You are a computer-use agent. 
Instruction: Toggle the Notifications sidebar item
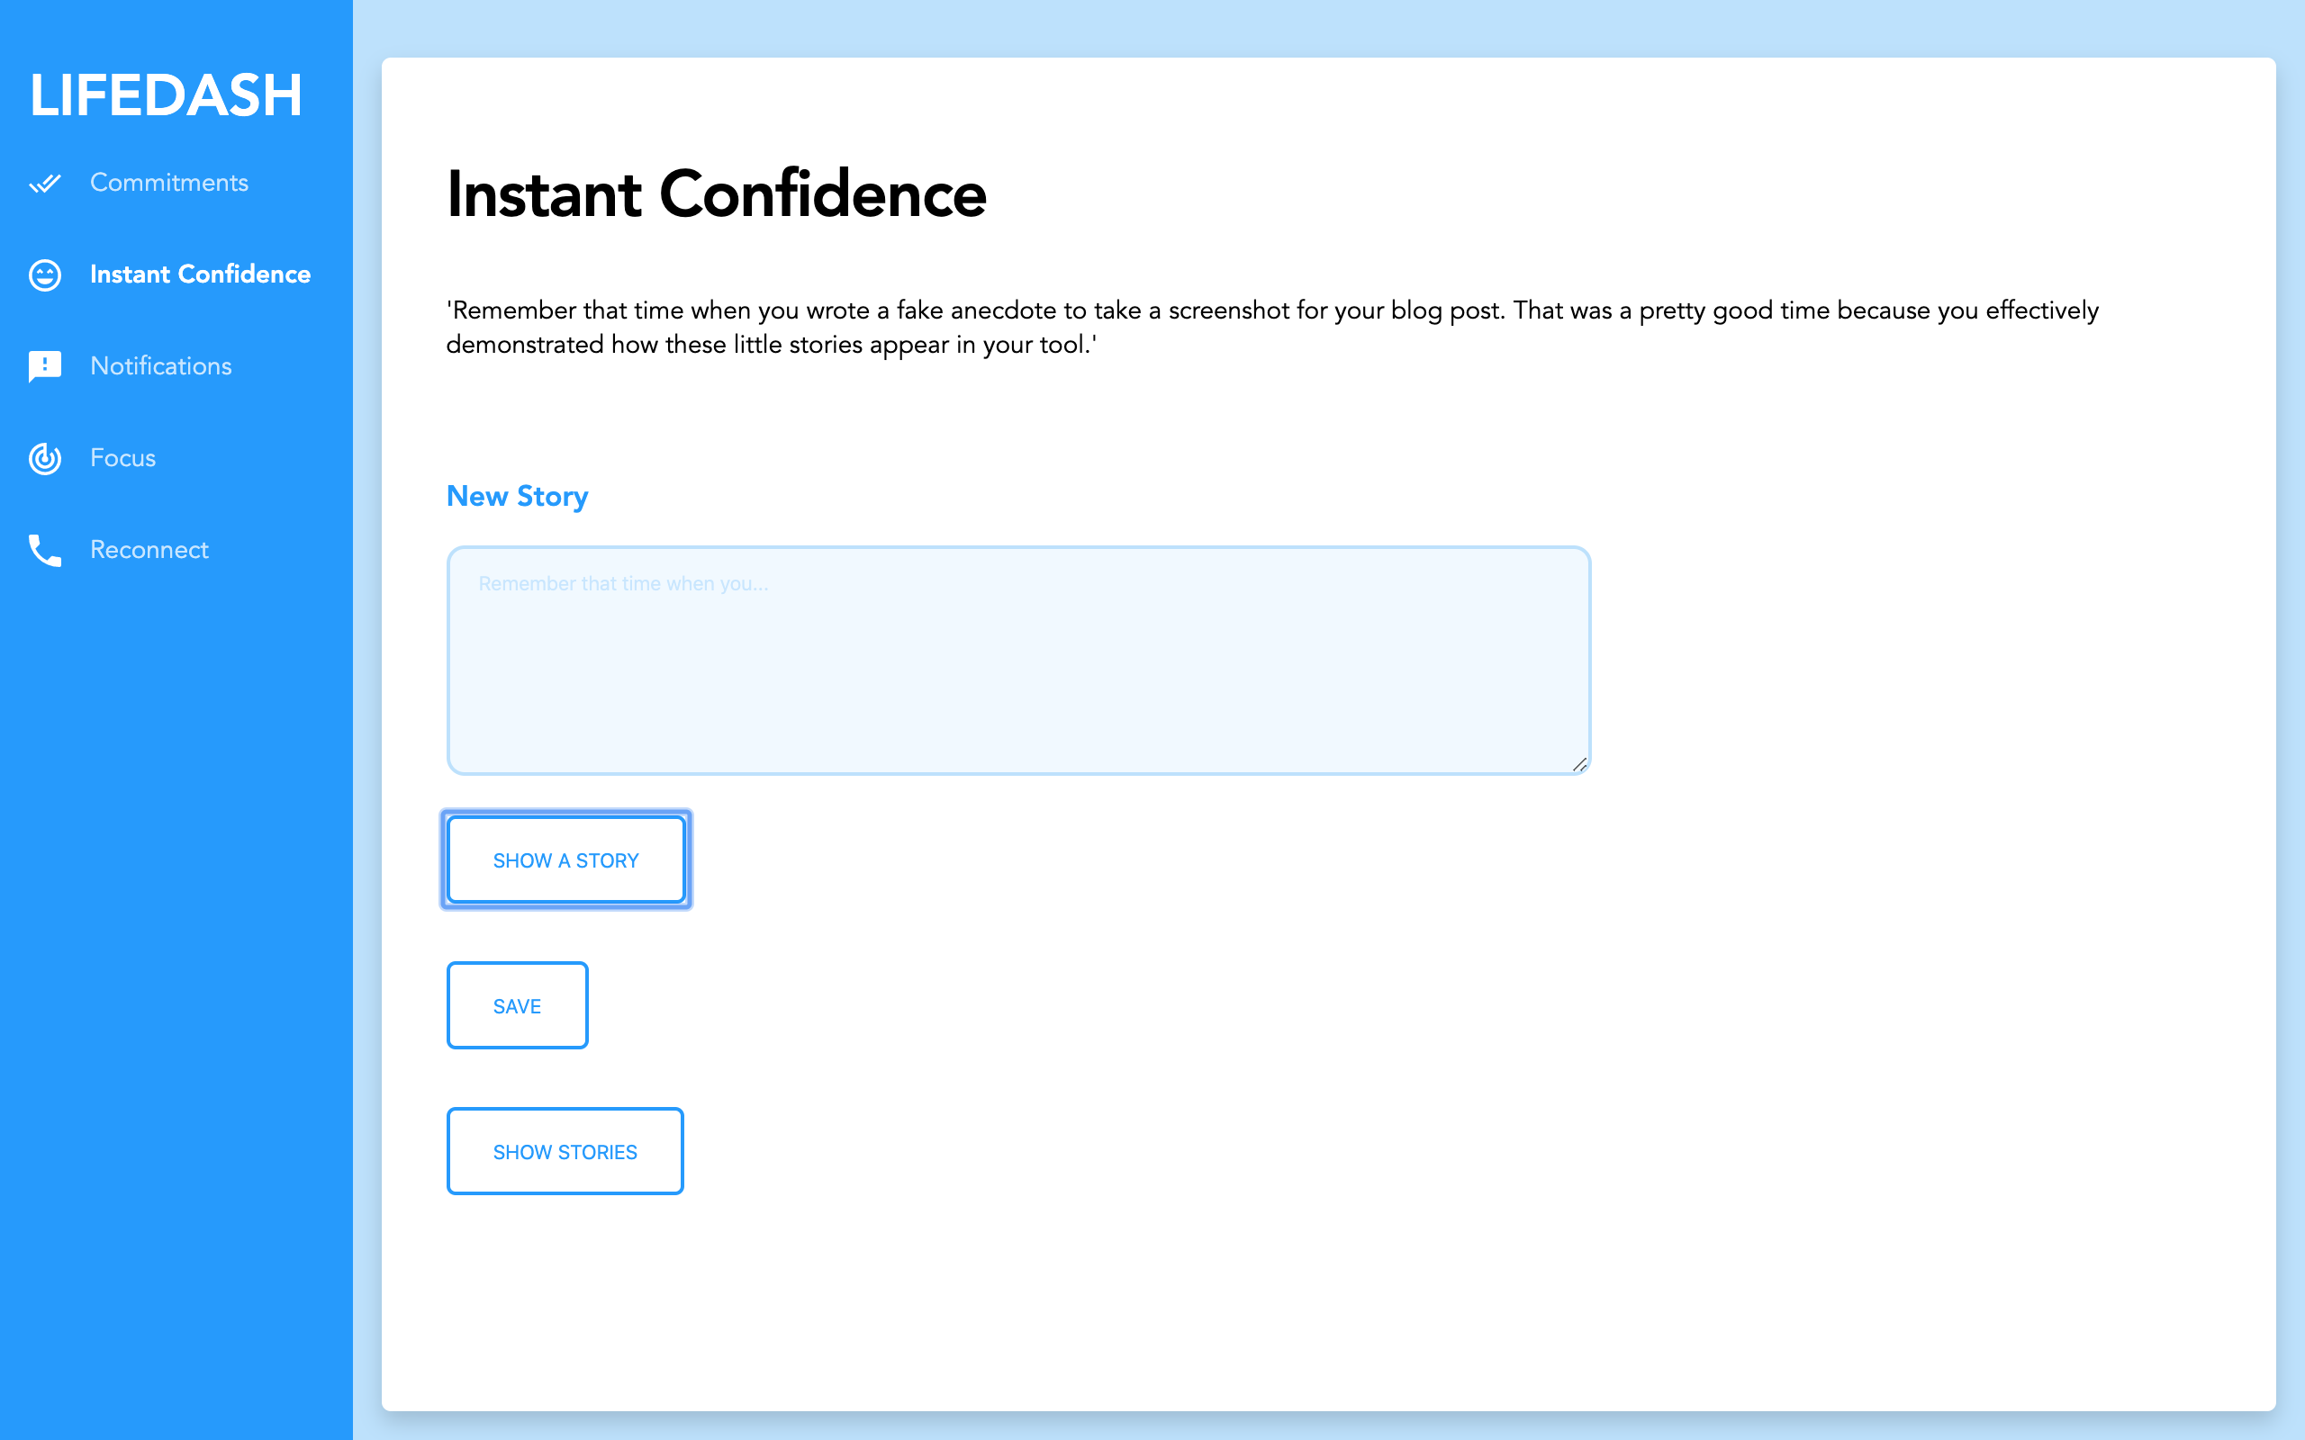point(161,366)
